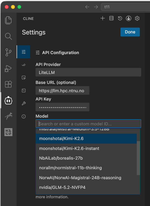Image resolution: width=150 pixels, height=206 pixels.
Task: Open Cline account icon
Action: pyautogui.click(x=128, y=18)
